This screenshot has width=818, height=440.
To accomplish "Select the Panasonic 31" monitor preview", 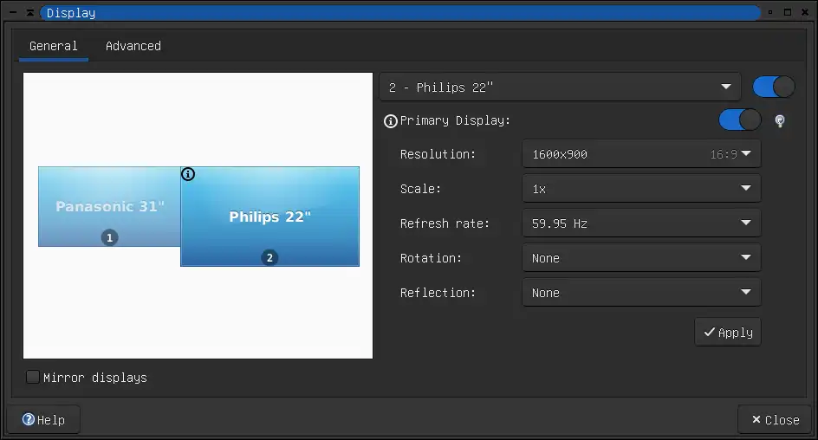I will tap(109, 206).
